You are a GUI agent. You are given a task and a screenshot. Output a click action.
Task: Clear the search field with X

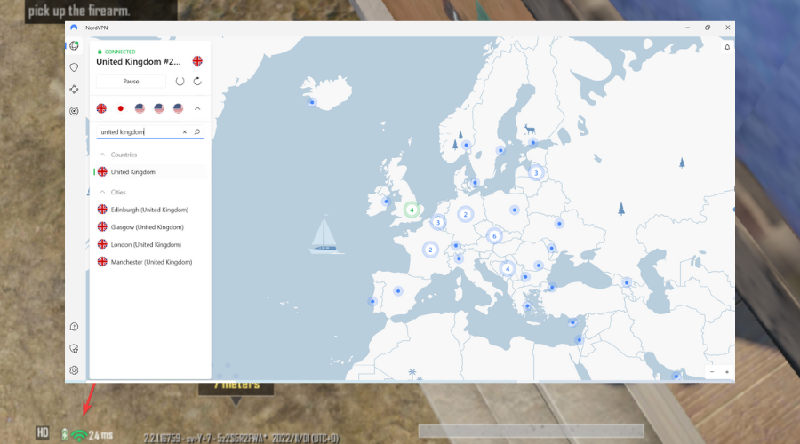[x=185, y=132]
